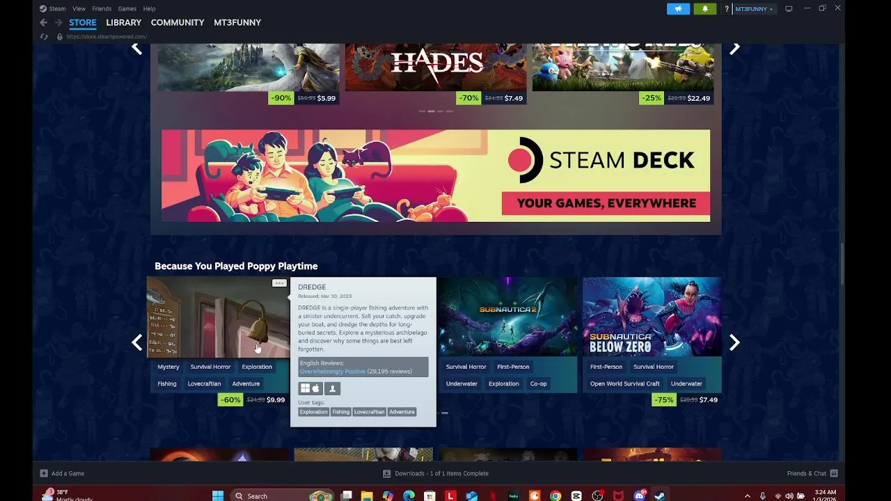Viewport: 891px width, 501px height.
Task: Open the Subnautica 2 game card
Action: pyautogui.click(x=507, y=317)
